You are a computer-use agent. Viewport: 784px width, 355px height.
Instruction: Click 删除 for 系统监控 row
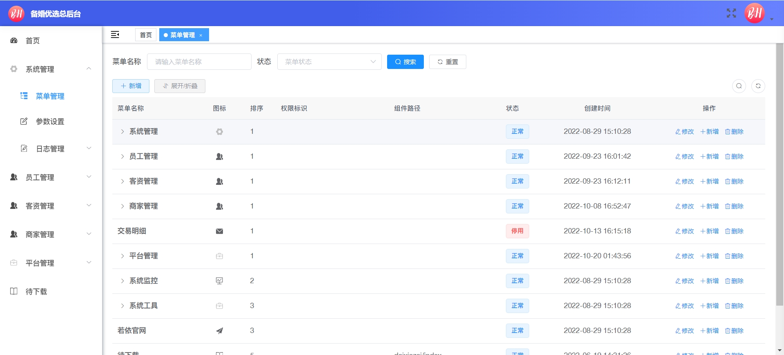pyautogui.click(x=734, y=281)
